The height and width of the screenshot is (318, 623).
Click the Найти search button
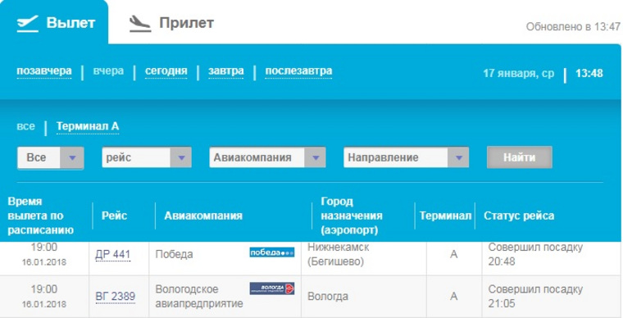coord(519,157)
